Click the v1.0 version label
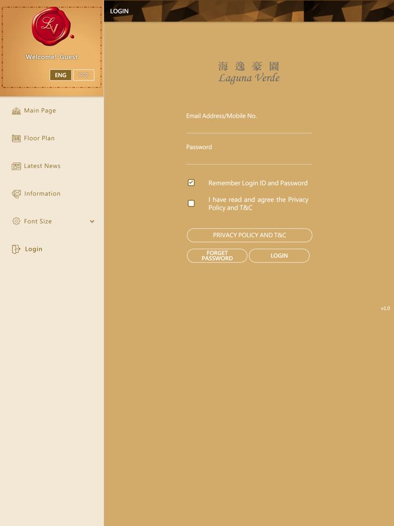Viewport: 394px width, 526px height. tap(386, 308)
